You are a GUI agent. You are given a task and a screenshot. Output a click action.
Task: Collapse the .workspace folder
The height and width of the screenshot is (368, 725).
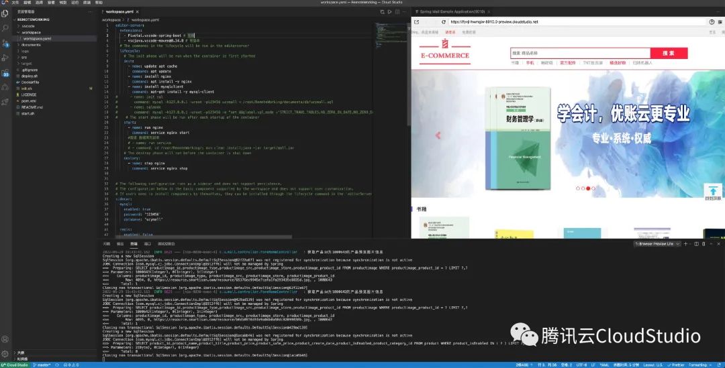tap(30, 32)
